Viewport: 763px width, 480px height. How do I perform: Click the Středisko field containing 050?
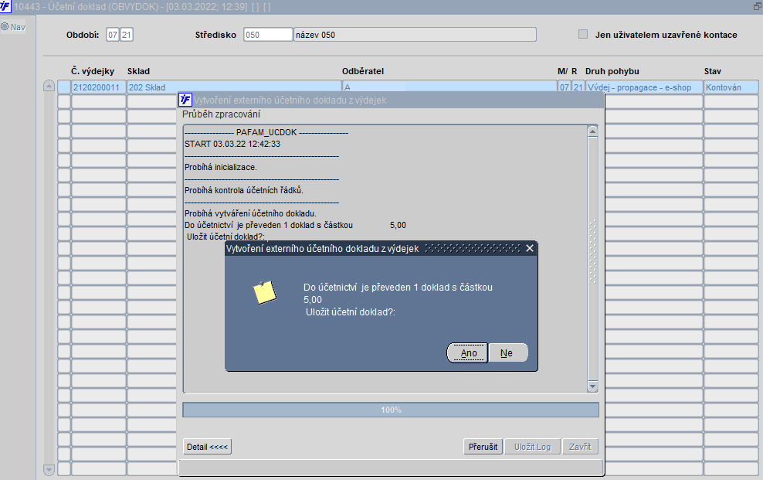click(268, 35)
